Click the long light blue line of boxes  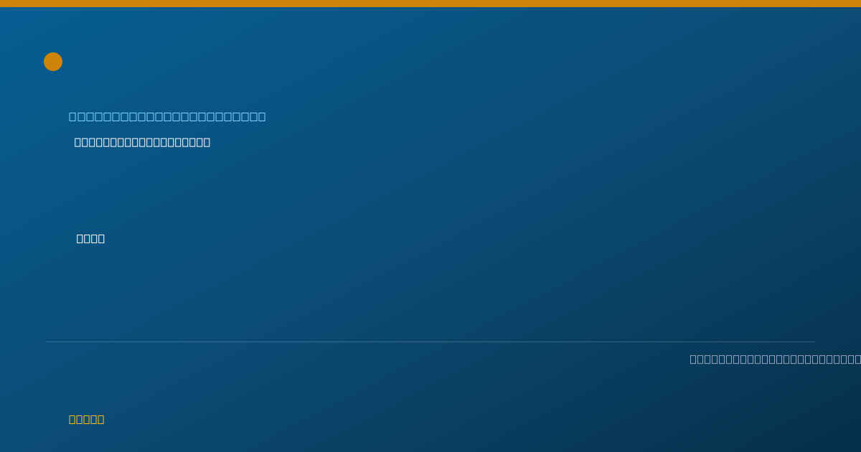click(167, 116)
